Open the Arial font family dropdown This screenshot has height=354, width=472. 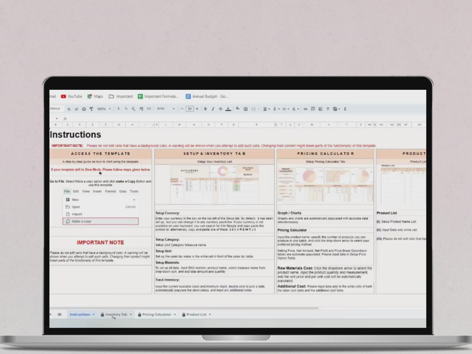point(166,108)
